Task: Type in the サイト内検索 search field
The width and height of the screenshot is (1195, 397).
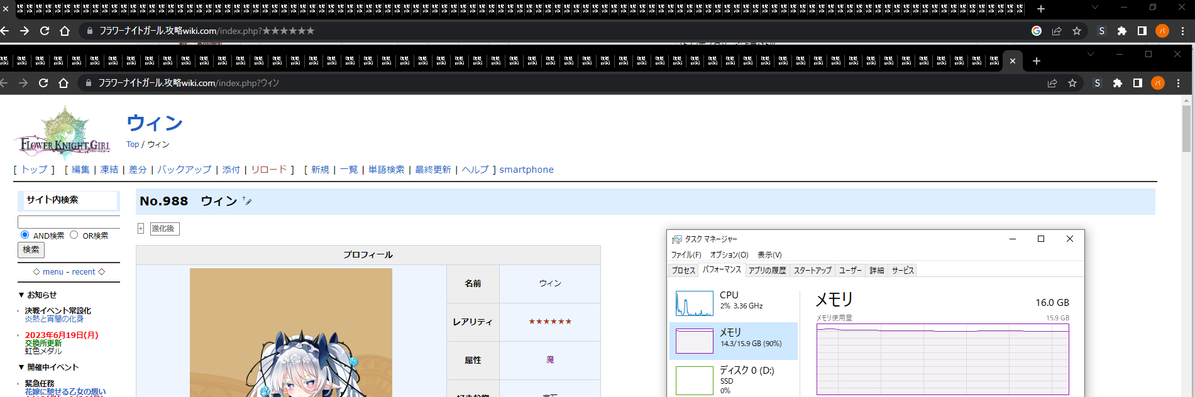Action: (x=69, y=222)
